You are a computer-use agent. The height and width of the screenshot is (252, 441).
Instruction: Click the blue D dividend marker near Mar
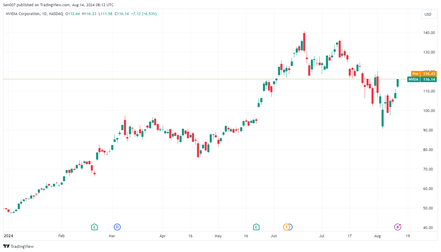pyautogui.click(x=117, y=227)
